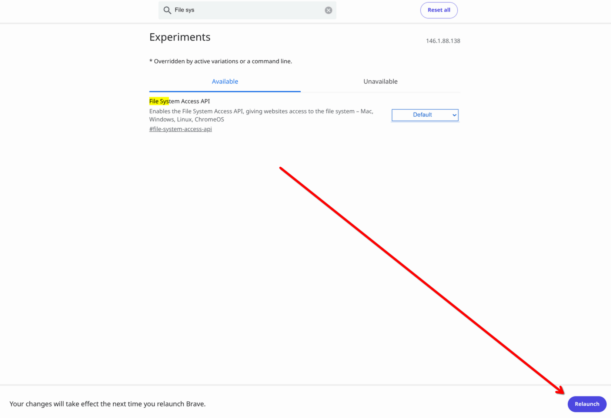This screenshot has height=418, width=611.
Task: Click the flag description starting with "Enables the File System"
Action: [x=261, y=115]
